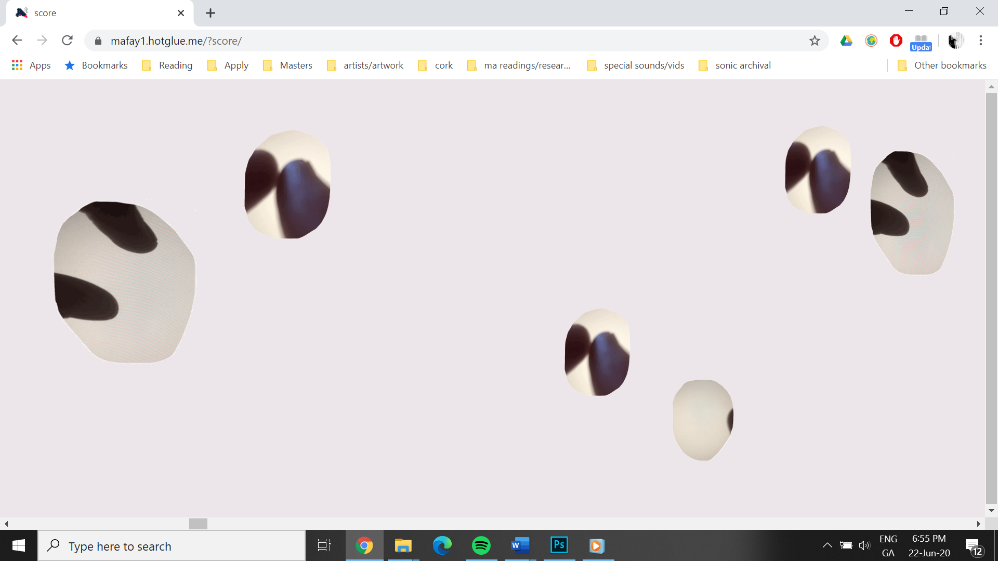Screen dimensions: 998x561
Task: Open the Windows Start menu
Action: pos(19,545)
